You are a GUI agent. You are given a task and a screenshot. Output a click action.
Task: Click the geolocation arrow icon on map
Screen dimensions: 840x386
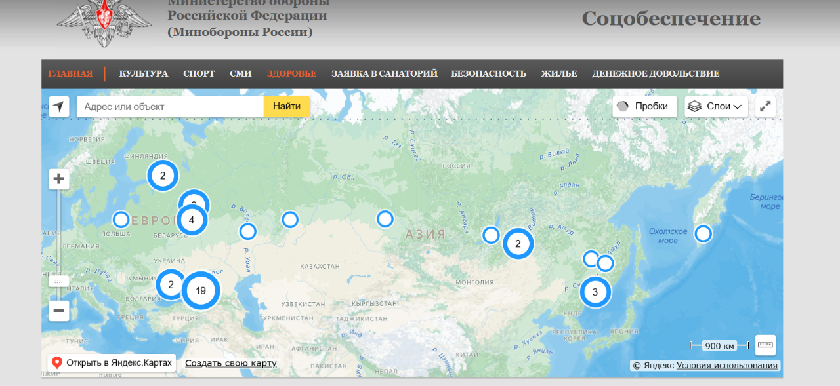click(59, 107)
